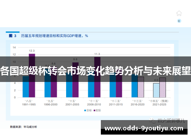The width and height of the screenshot is (191, 138).
Task: Click the 图 3 figure caption
Action: click(x=13, y=36)
